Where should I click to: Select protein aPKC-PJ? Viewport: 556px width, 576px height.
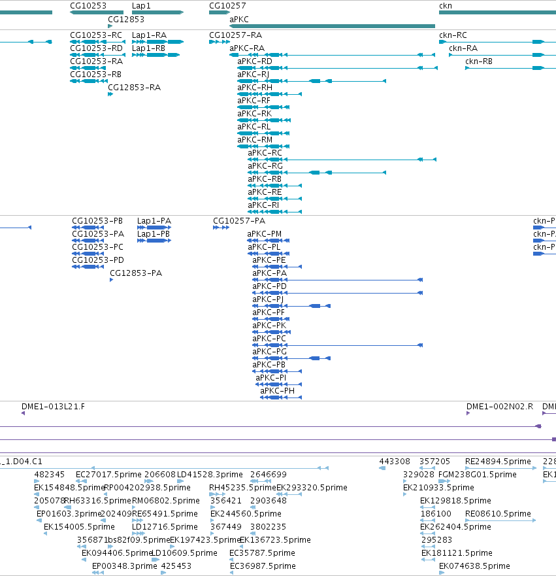(291, 306)
